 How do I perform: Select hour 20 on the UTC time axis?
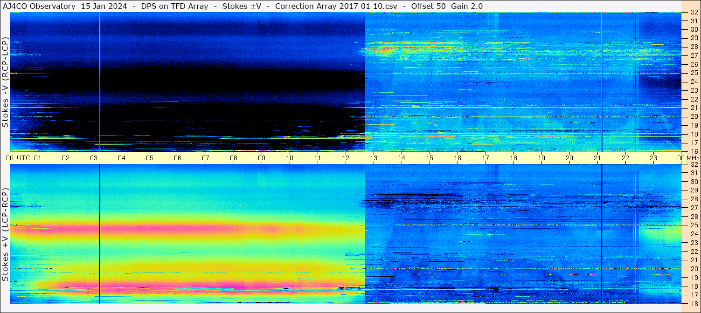click(569, 158)
